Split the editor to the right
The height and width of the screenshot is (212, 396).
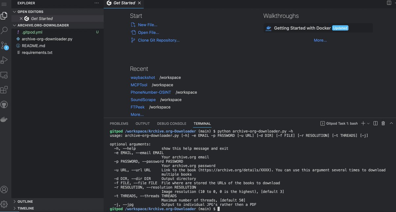pos(389,3)
